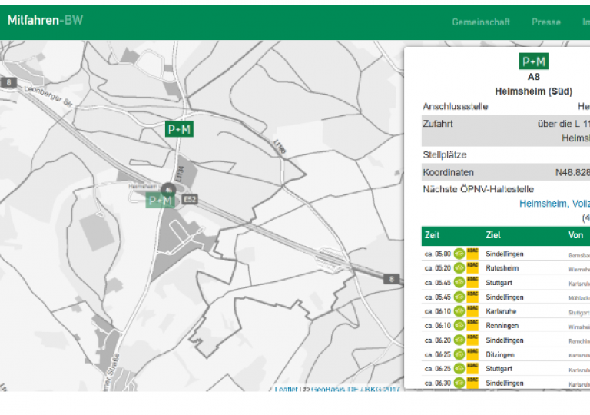Click green carpool icon in 06:10 Karlsruhe row
Viewport: 590px width, 415px height.
(459, 311)
